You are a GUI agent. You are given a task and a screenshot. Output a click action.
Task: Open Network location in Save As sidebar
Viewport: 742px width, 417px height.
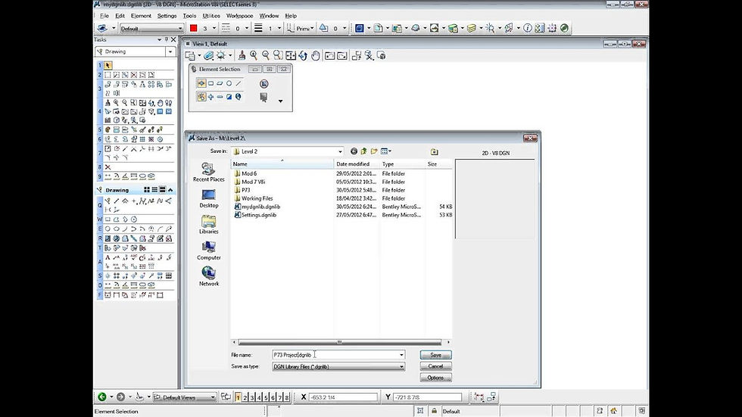click(x=209, y=276)
